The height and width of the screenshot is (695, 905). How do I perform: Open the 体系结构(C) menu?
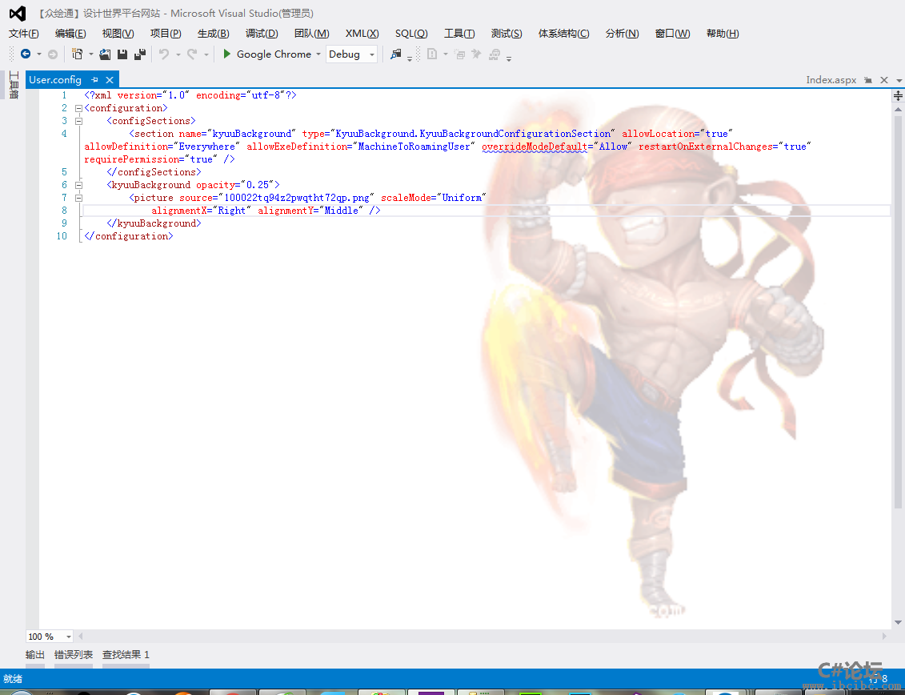pyautogui.click(x=563, y=34)
